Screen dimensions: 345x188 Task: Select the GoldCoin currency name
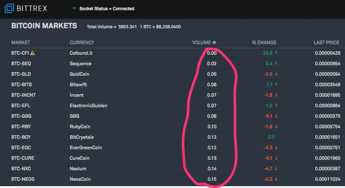(80, 74)
